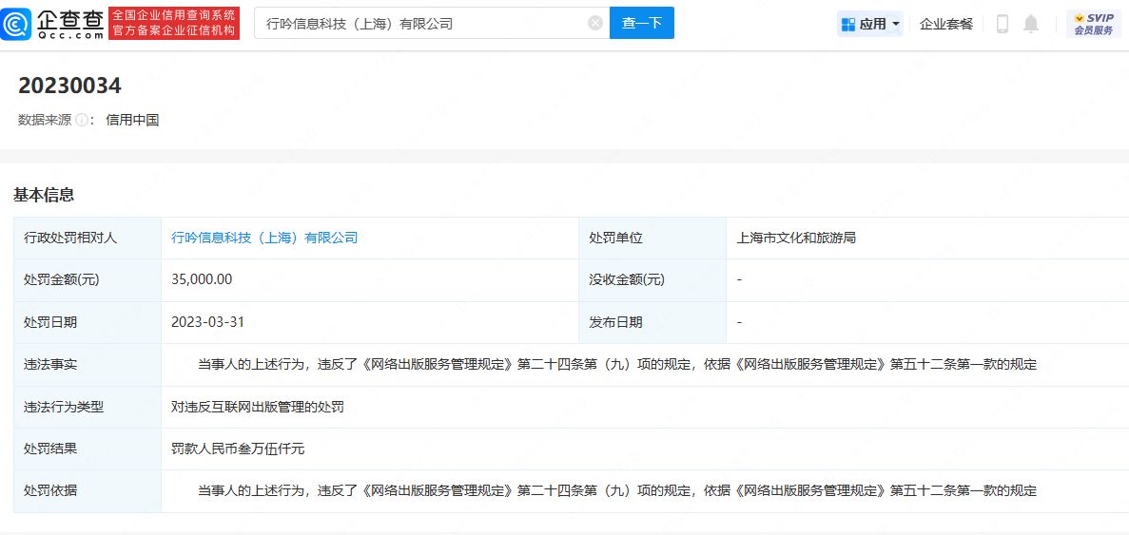The height and width of the screenshot is (535, 1129).
Task: Click the 违法事实 label cell
Action: pyautogui.click(x=88, y=365)
